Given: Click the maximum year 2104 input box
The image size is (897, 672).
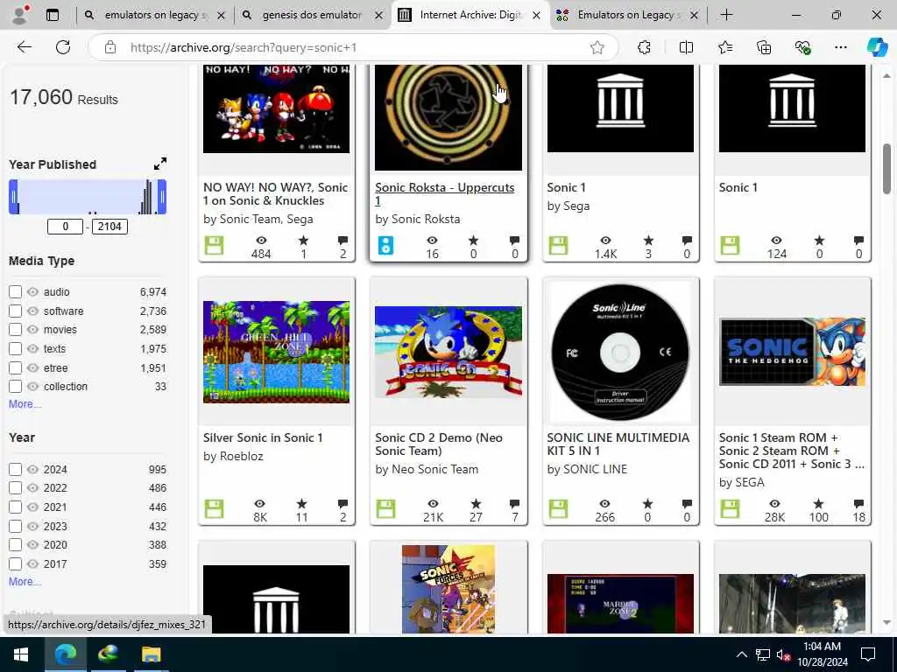Looking at the screenshot, I should (109, 227).
